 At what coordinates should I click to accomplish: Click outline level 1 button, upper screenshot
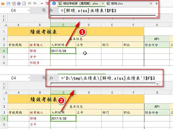[x=4, y=16]
